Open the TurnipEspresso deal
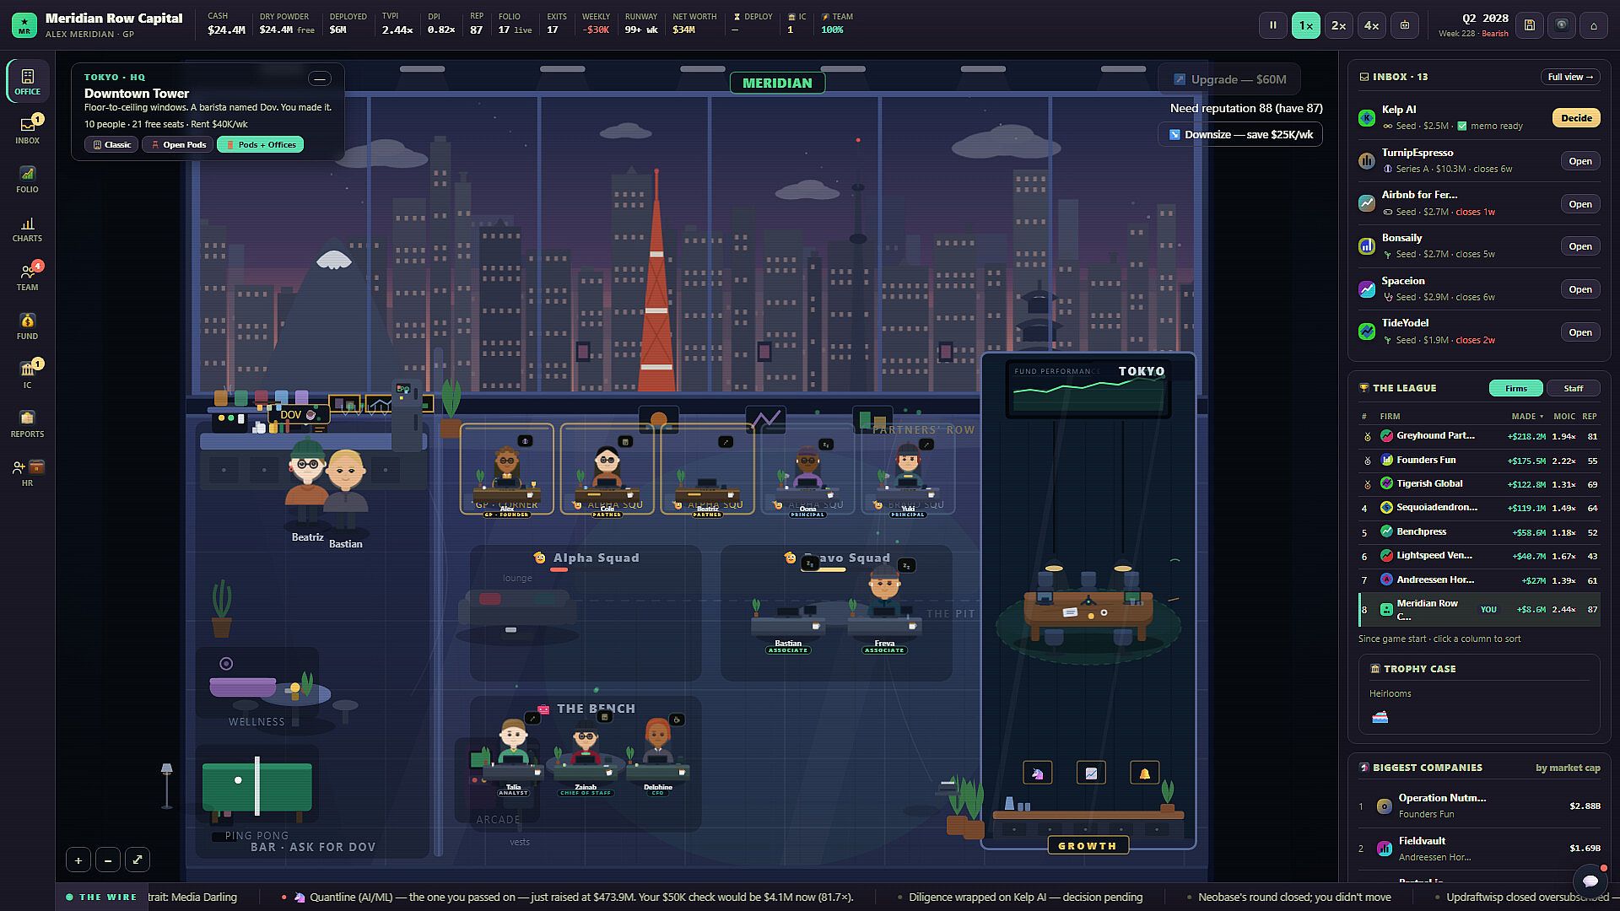This screenshot has height=911, width=1620. [x=1579, y=161]
